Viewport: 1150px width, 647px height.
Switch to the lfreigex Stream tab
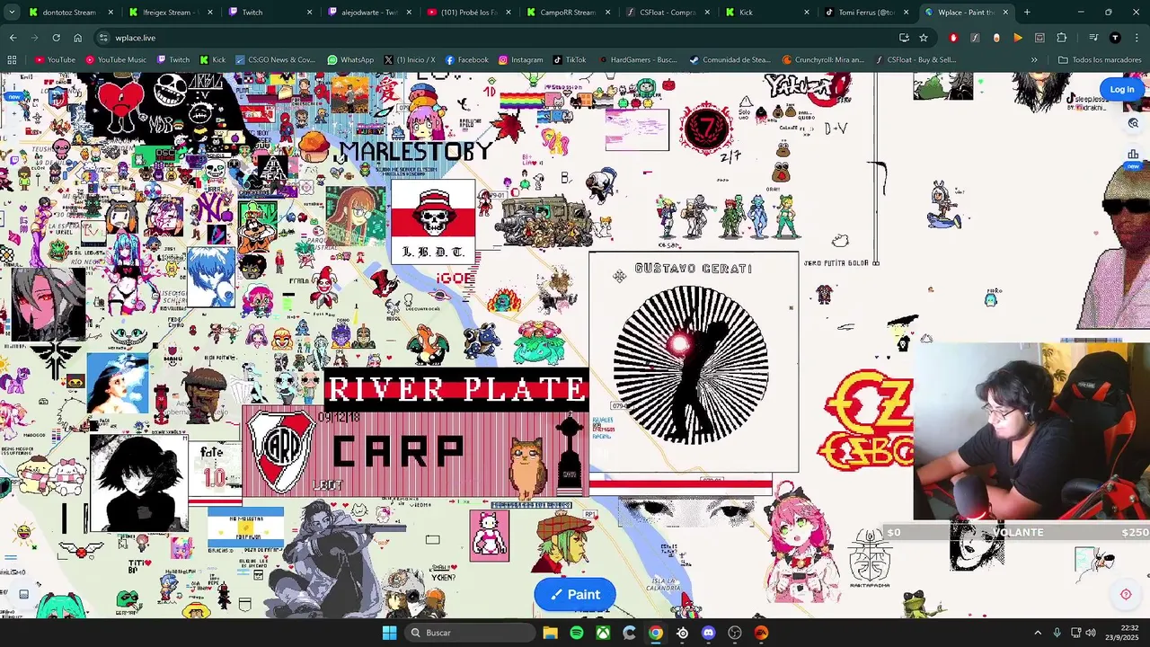171,13
